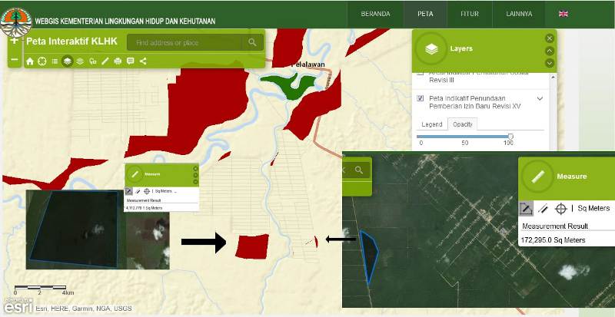The height and width of the screenshot is (317, 615).
Task: Click the Layers panel header icon
Action: point(431,49)
